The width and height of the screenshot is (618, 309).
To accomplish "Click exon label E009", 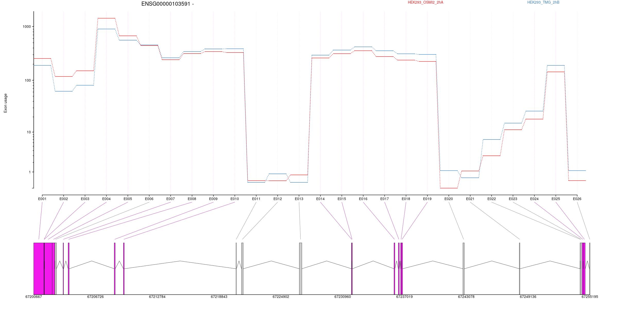I will click(x=213, y=199).
